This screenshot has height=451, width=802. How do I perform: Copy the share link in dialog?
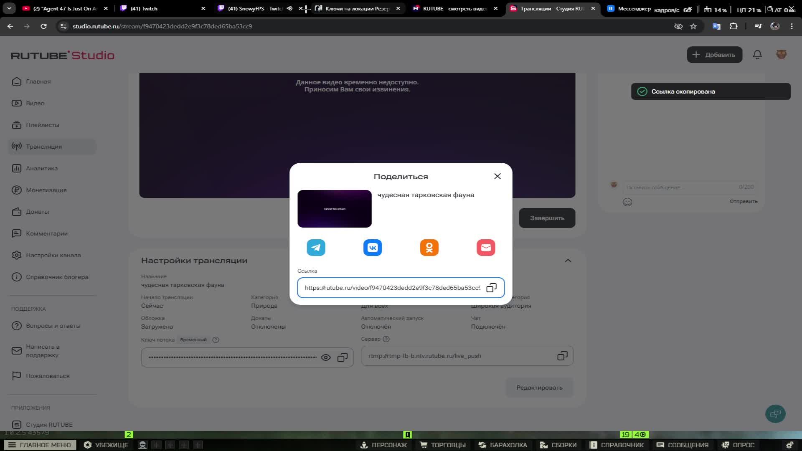point(491,288)
